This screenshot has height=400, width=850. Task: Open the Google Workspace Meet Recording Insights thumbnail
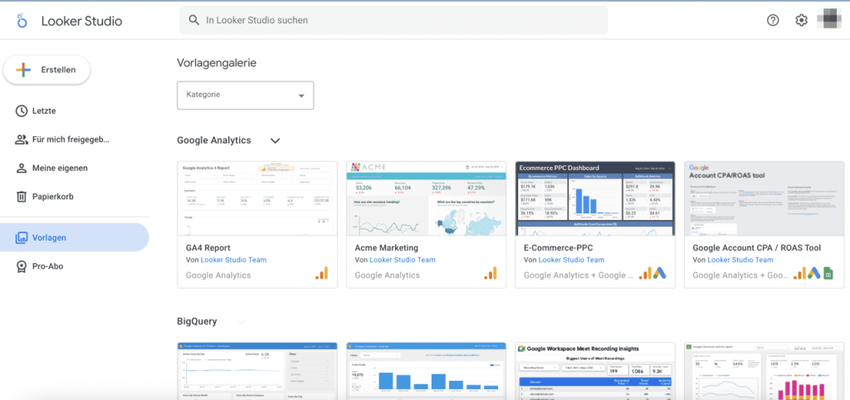tap(595, 371)
